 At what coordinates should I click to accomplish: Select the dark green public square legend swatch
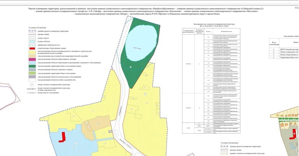32,66
